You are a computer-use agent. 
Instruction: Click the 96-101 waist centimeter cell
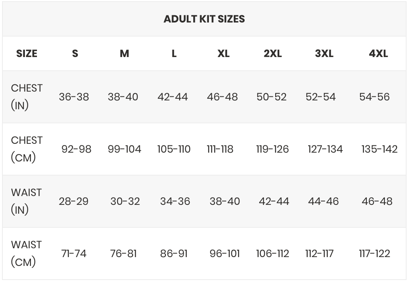[225, 253]
